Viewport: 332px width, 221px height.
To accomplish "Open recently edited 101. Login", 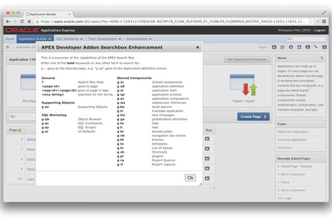I will pyautogui.click(x=284, y=198).
